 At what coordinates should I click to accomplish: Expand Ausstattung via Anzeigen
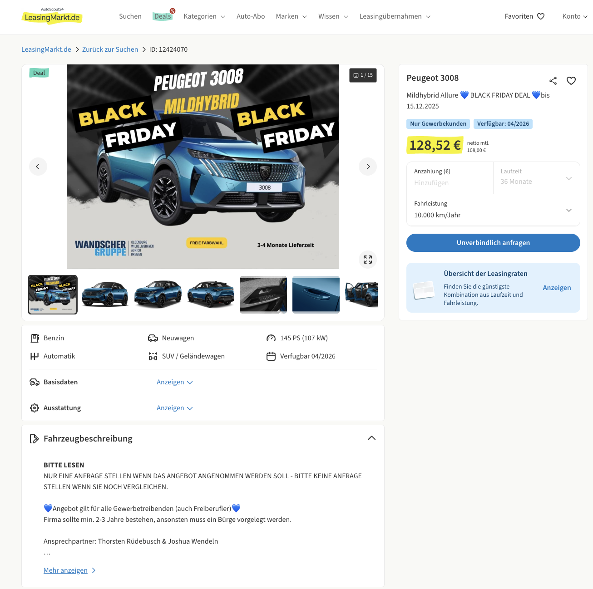(174, 408)
